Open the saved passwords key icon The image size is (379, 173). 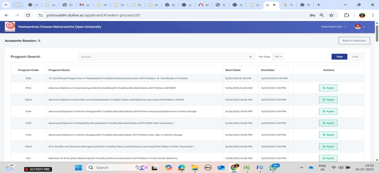(x=312, y=15)
